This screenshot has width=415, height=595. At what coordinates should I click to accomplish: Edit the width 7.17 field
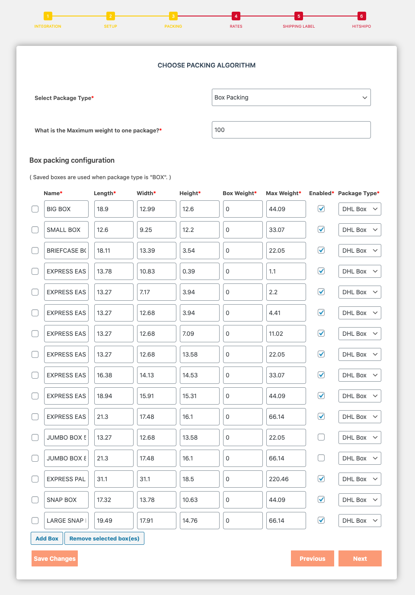coord(156,292)
